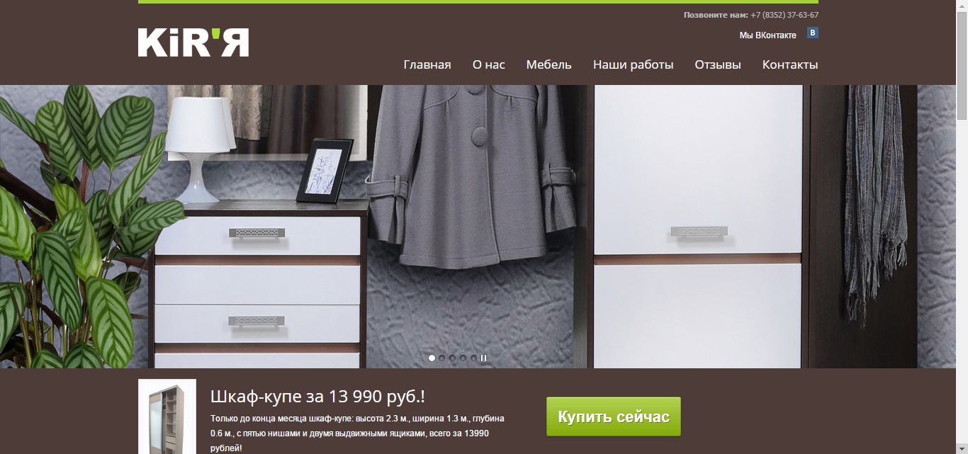Click the phone number +7 (8352) 37-63-67
Image resolution: width=968 pixels, height=454 pixels.
pos(784,15)
